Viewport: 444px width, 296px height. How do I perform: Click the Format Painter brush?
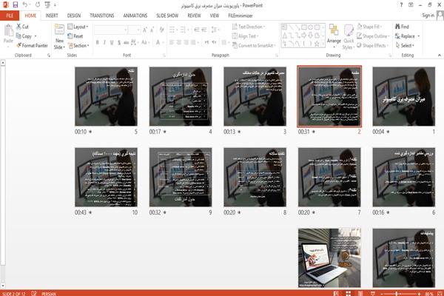[32, 45]
